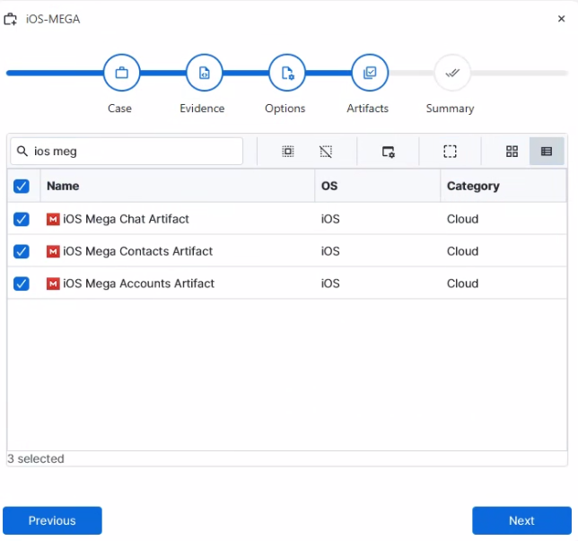Screen dimensions: 578x541
Task: Focus the artifact search field
Action: click(127, 151)
